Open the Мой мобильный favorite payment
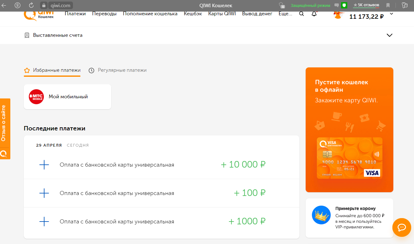414x244 pixels. pos(68,97)
